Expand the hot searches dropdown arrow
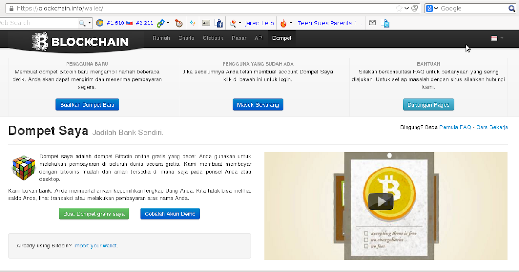The height and width of the screenshot is (272, 519). tap(240, 23)
